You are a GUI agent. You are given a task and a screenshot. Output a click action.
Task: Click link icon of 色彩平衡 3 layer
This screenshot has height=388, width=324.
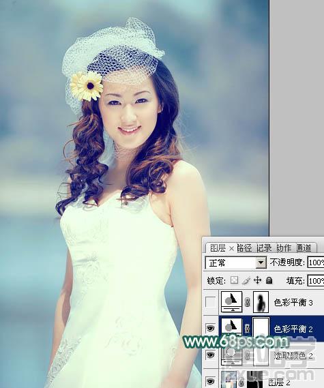pos(248,302)
